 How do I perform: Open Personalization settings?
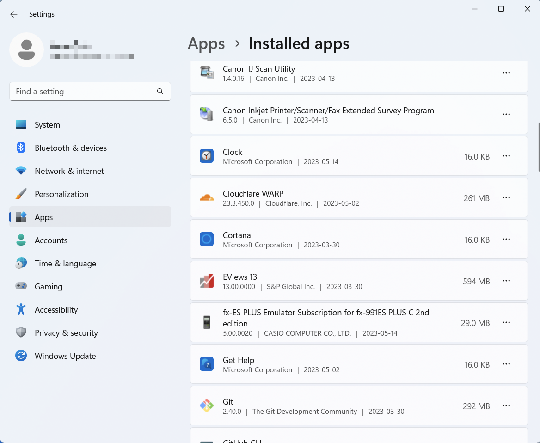coord(90,194)
